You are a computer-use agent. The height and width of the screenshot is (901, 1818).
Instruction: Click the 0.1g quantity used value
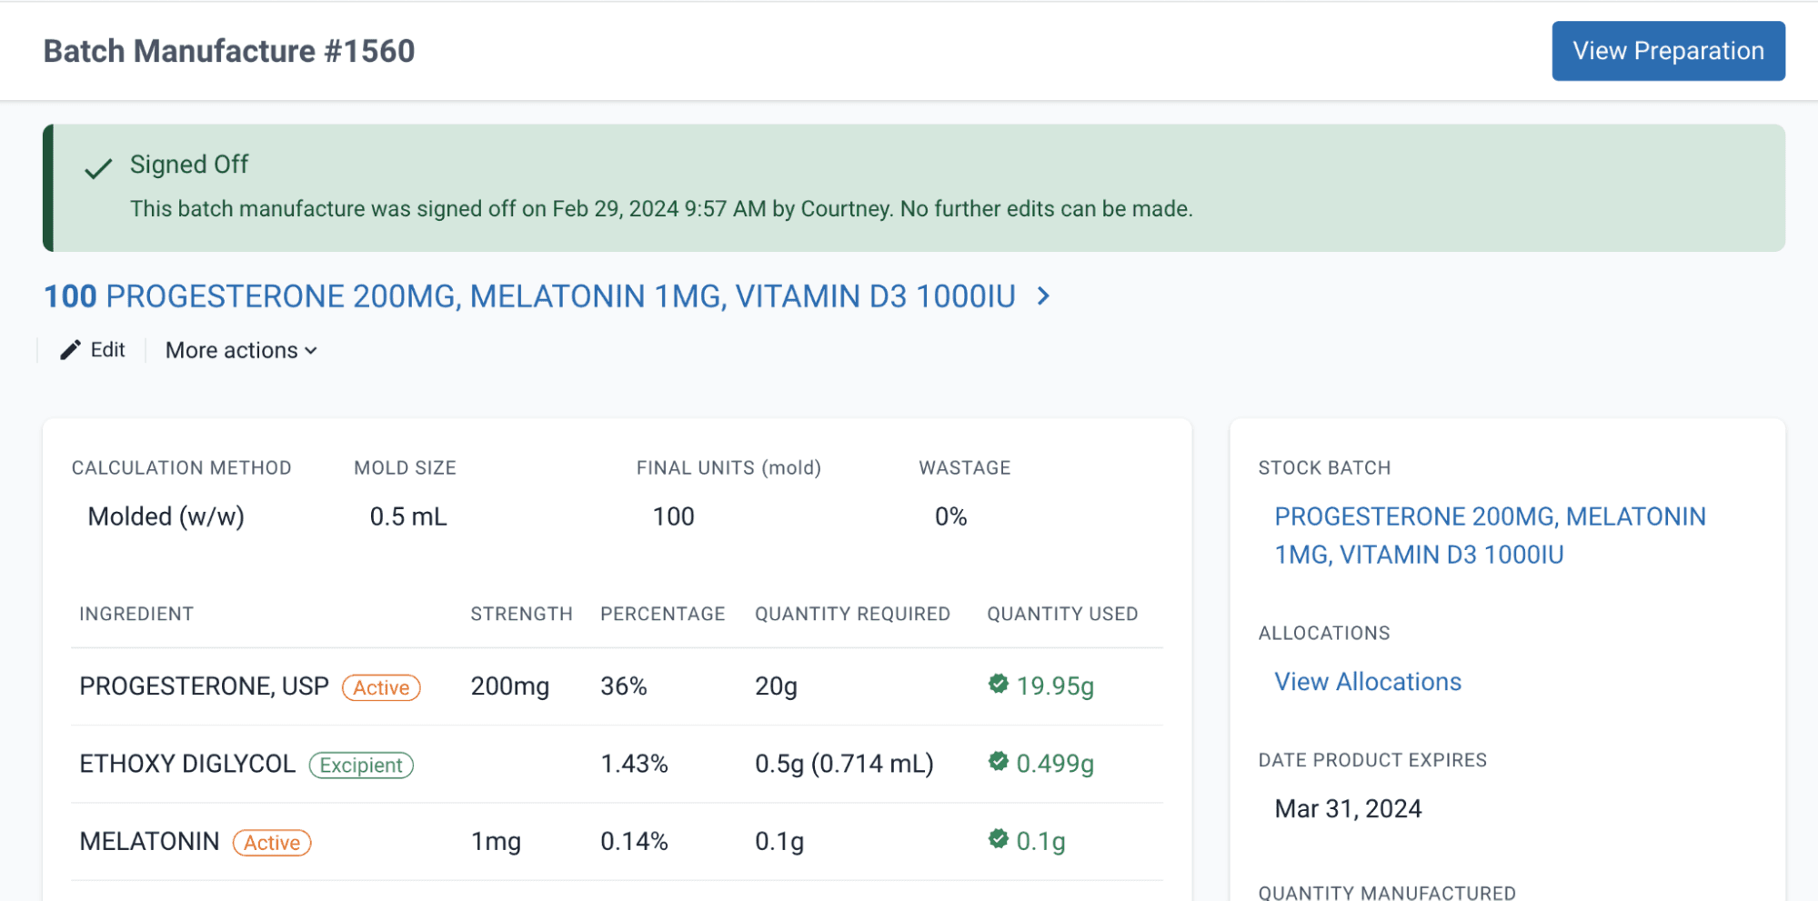pyautogui.click(x=1040, y=841)
